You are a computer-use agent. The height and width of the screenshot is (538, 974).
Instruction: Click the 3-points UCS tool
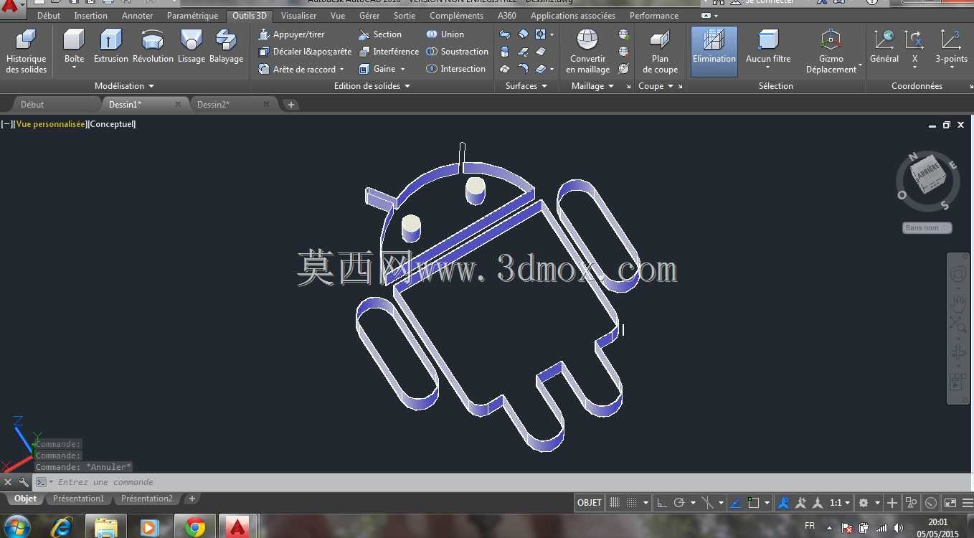[x=951, y=47]
